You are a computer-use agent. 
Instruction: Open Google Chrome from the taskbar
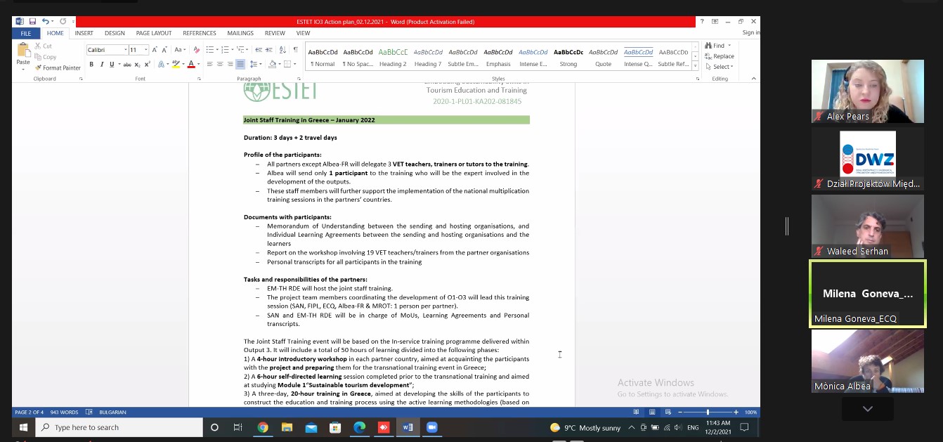point(263,427)
